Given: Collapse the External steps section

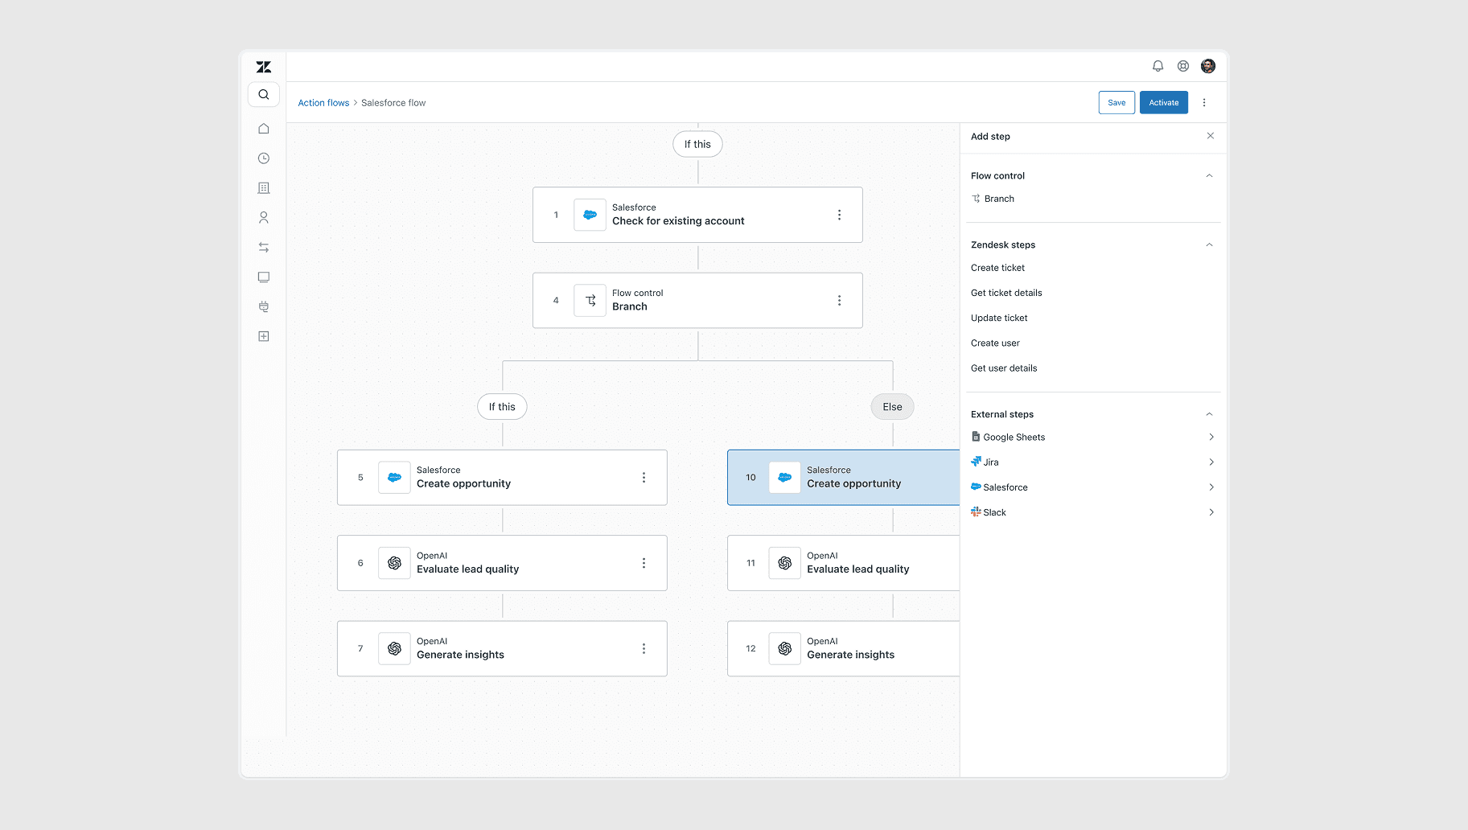Looking at the screenshot, I should pyautogui.click(x=1209, y=414).
